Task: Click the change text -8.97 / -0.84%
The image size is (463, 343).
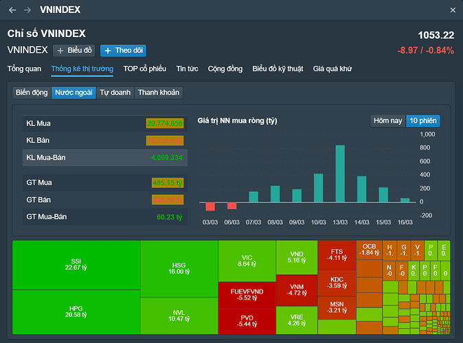Action: [425, 51]
